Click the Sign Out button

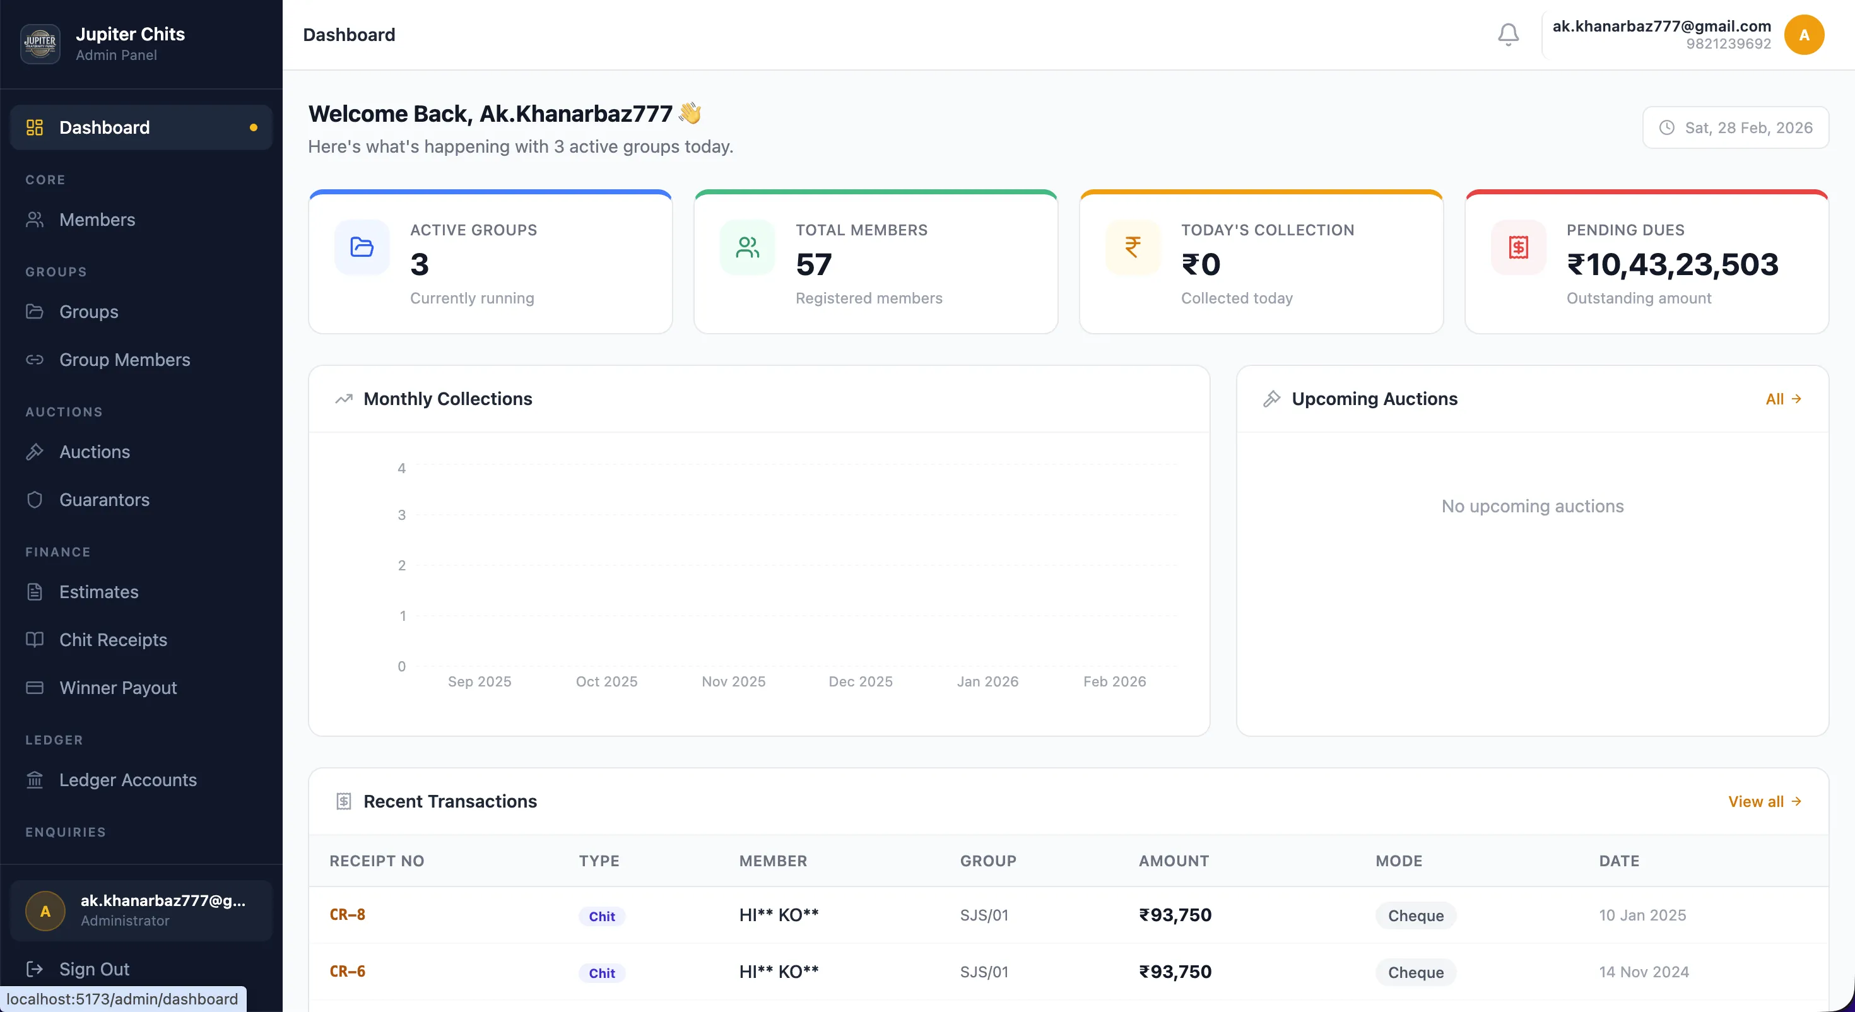pyautogui.click(x=93, y=969)
